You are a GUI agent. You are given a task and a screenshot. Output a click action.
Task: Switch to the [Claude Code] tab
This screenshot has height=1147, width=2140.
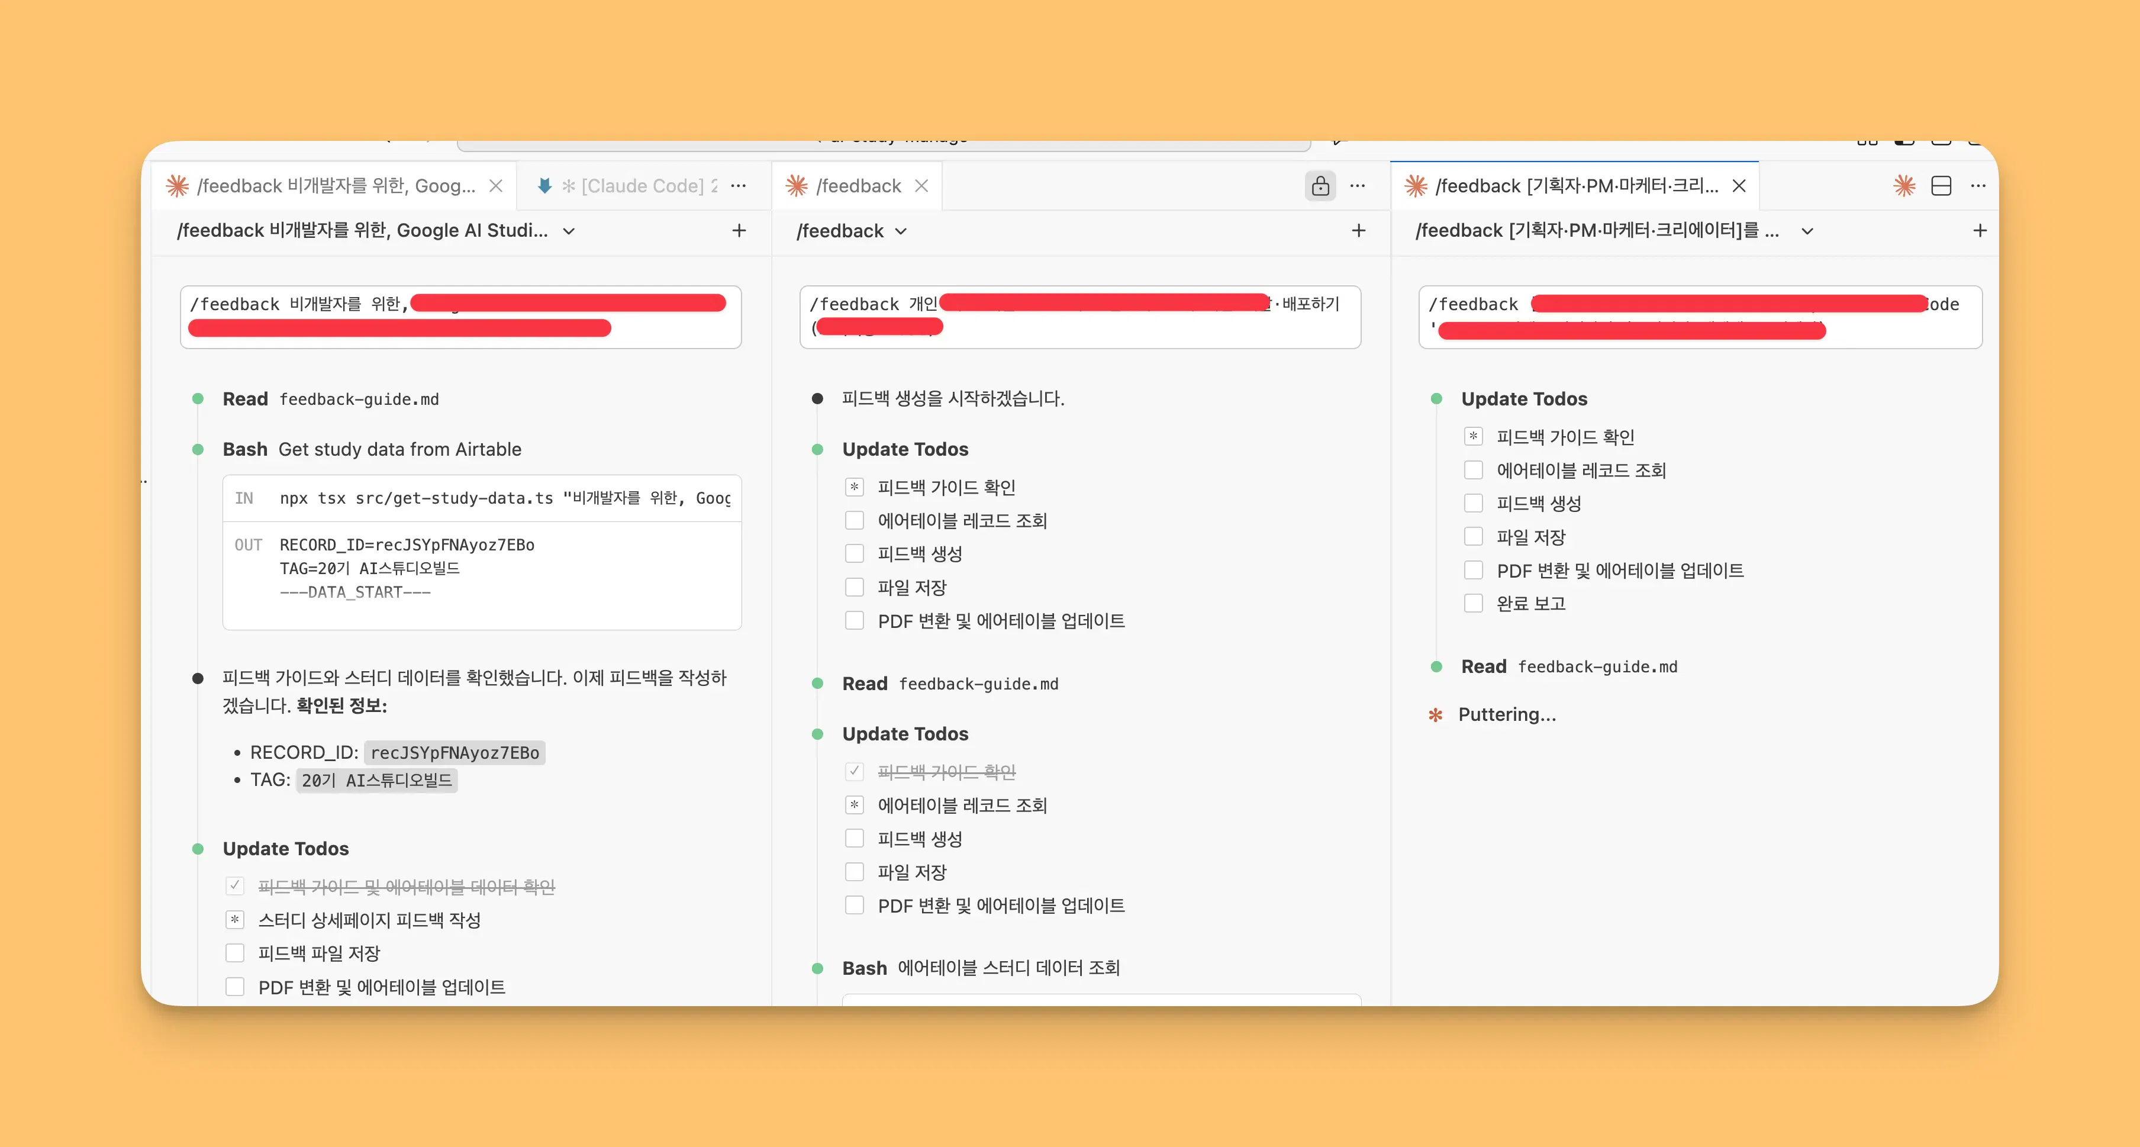[640, 186]
